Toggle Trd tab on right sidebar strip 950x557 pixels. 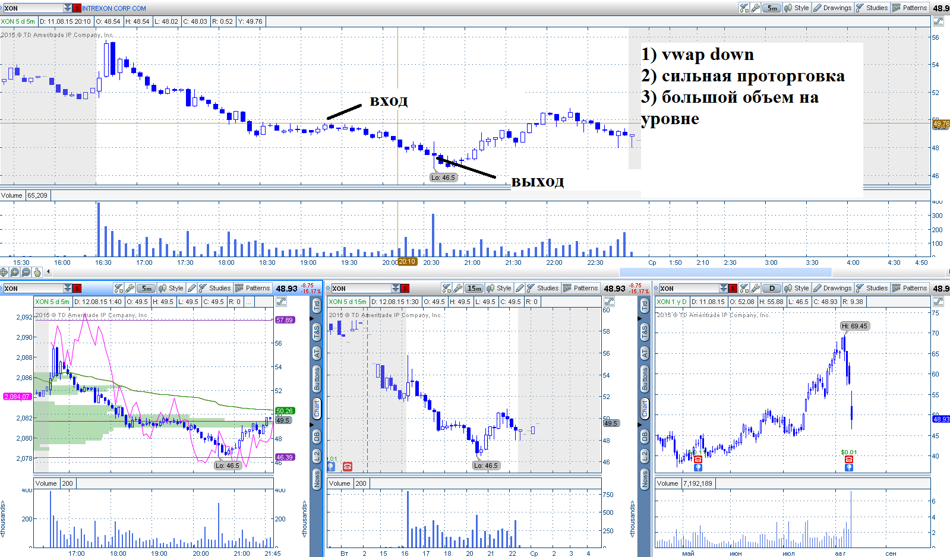coord(645,306)
